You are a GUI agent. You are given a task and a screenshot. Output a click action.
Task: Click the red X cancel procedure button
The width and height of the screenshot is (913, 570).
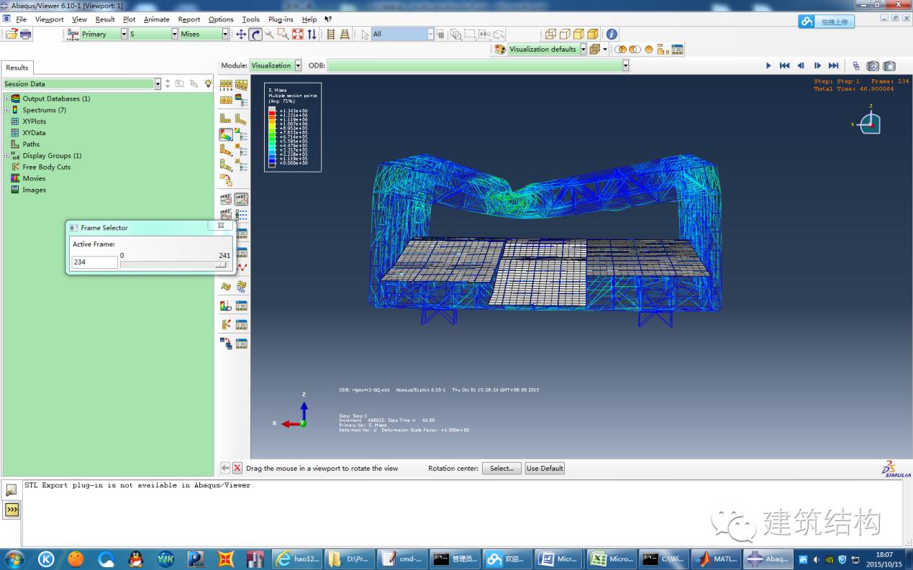237,468
